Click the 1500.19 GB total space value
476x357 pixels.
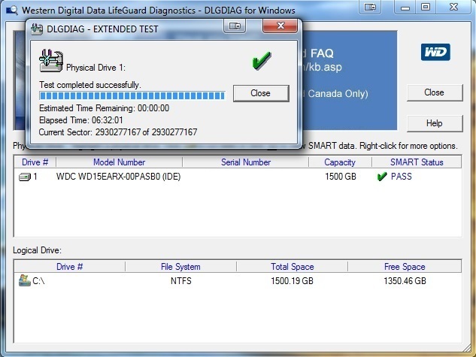click(292, 281)
